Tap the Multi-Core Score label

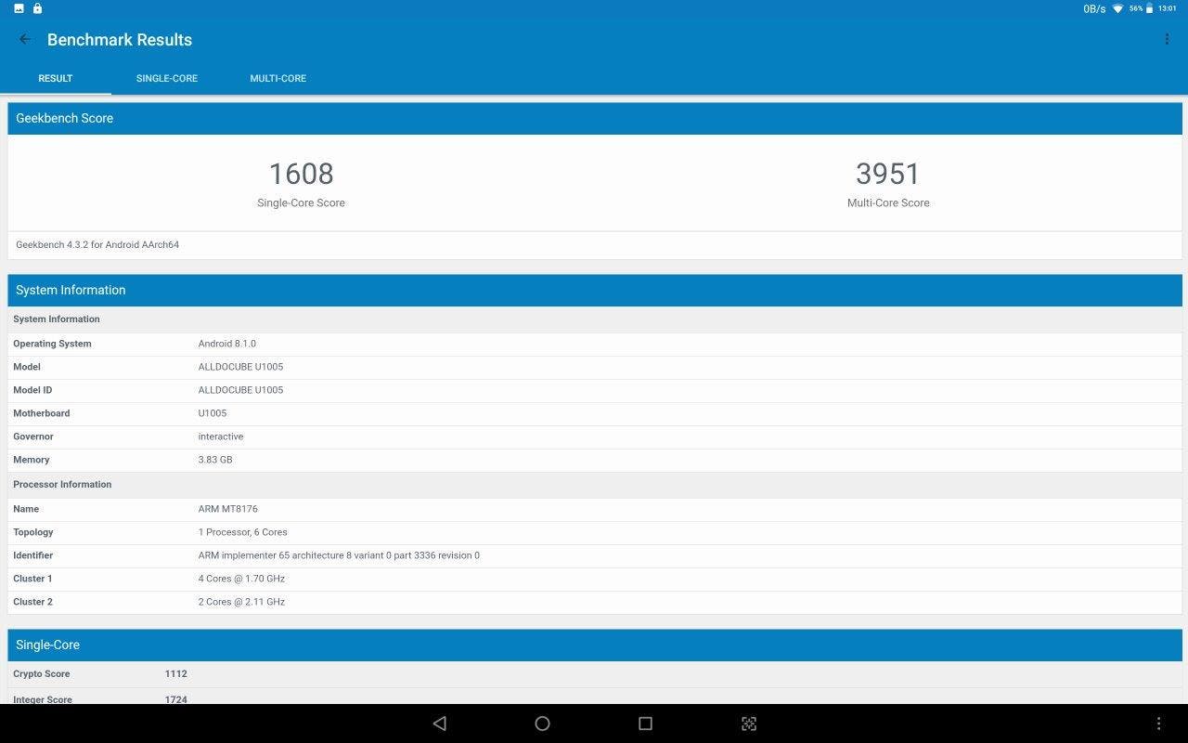coord(888,202)
